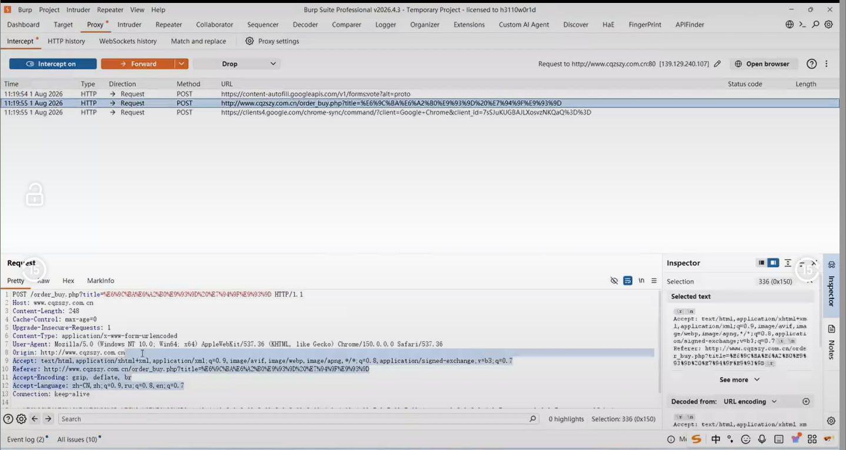This screenshot has width=846, height=450.
Task: Open the four-squares toolbox icon in input bar
Action: pos(812,439)
